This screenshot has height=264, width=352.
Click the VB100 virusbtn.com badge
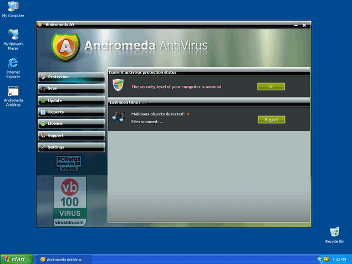pyautogui.click(x=70, y=200)
